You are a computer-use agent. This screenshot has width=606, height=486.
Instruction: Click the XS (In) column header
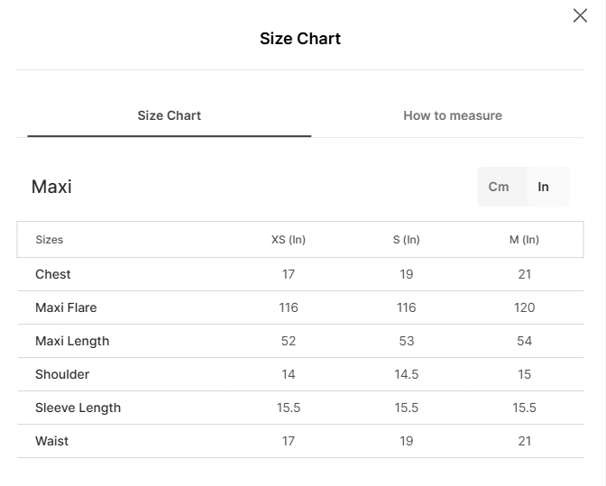point(289,240)
